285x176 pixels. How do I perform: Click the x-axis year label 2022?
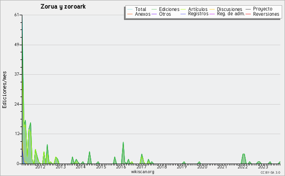[243, 167]
